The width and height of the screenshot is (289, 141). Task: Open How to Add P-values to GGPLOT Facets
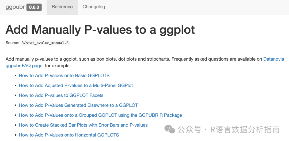pos(61,95)
